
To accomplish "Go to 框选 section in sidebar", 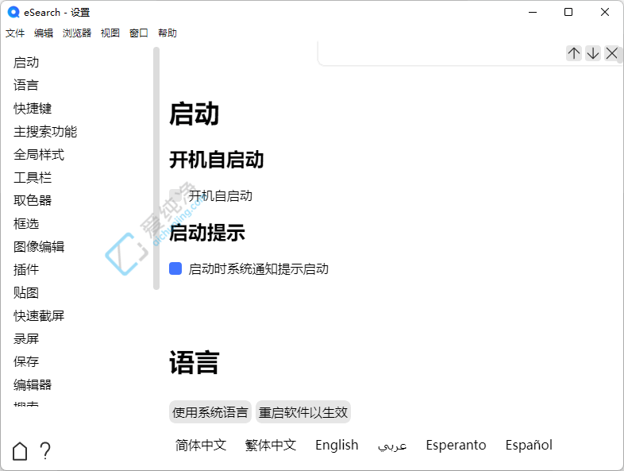I will point(26,223).
